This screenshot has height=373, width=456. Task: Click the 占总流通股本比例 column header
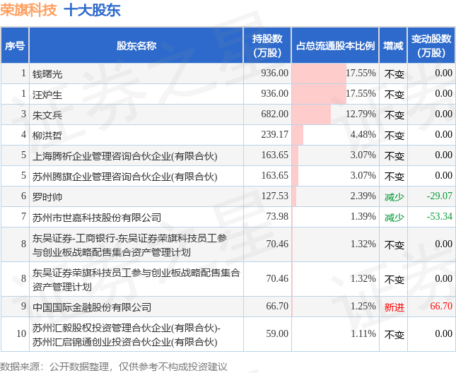click(x=335, y=46)
